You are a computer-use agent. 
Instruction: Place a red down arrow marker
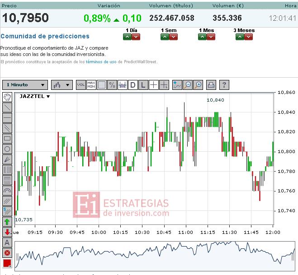tap(7, 232)
